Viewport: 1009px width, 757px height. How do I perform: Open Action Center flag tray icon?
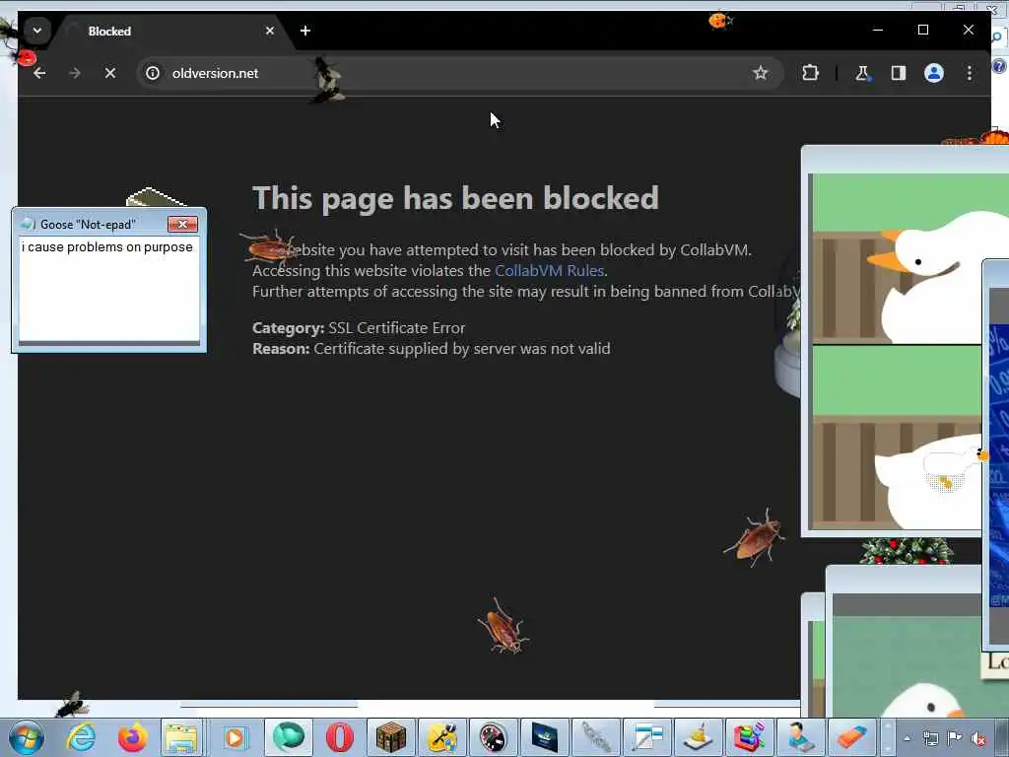[955, 738]
